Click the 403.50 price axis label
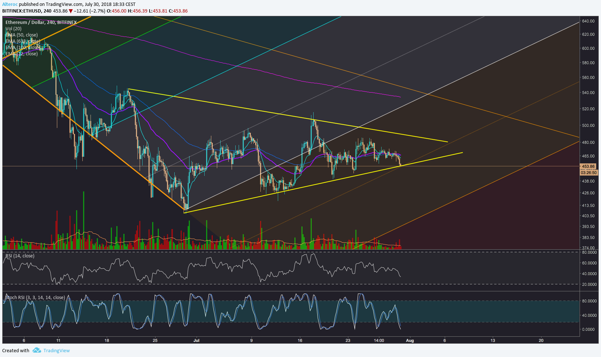Viewport: 601px width, 357px height. [588, 216]
